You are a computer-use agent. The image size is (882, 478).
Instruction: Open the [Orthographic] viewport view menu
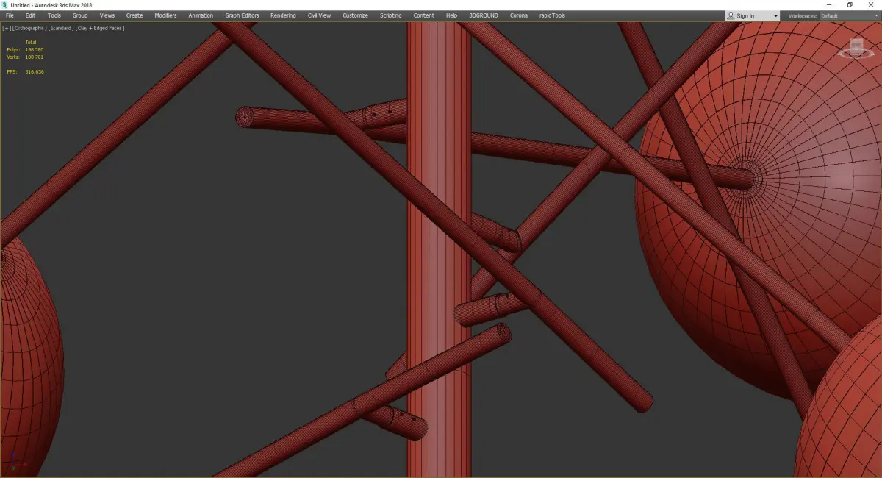29,28
